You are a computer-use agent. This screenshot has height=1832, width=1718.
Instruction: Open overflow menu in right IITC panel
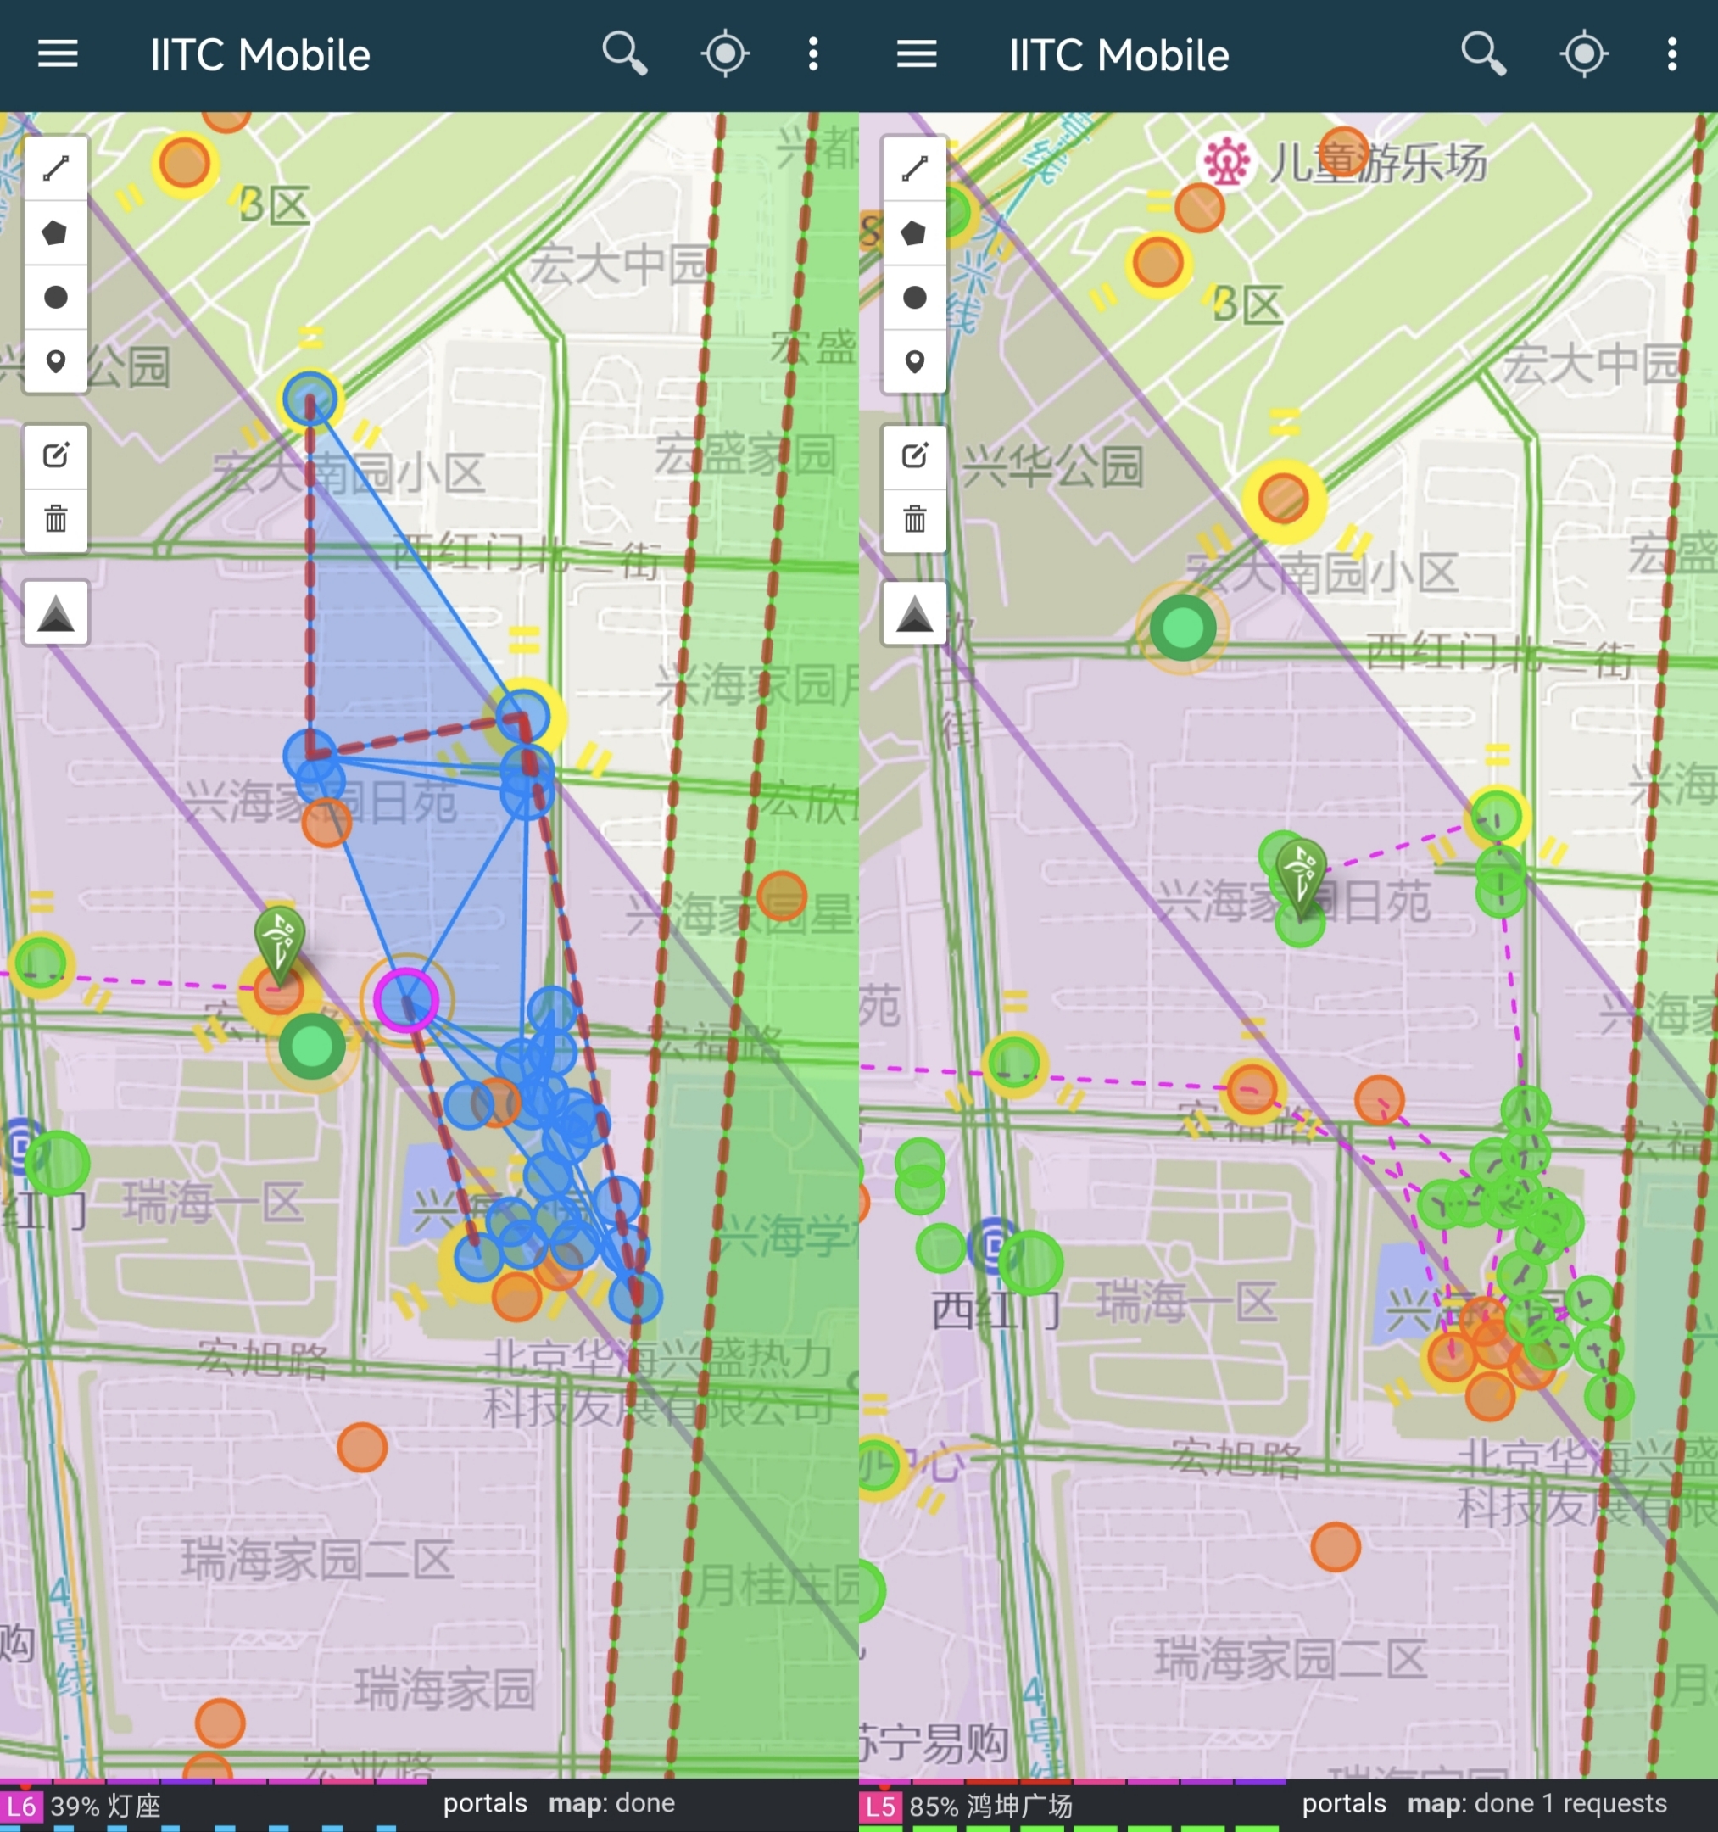click(x=1672, y=54)
